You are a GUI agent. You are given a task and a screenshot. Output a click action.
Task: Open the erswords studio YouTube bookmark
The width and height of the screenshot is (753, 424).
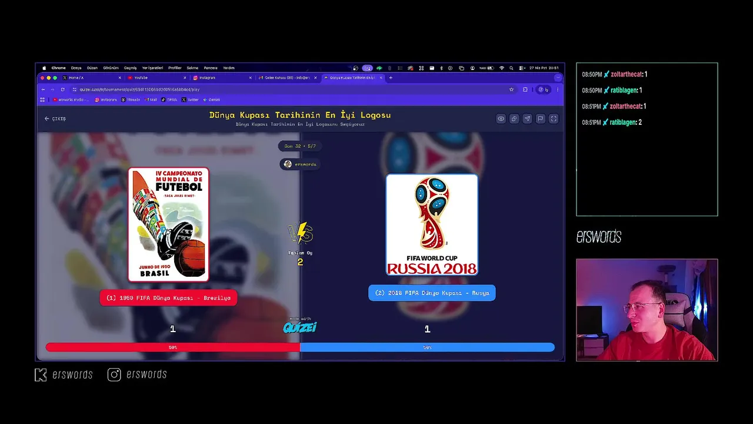71,100
